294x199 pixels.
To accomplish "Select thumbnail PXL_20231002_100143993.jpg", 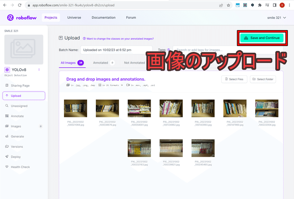I will (203, 108).
